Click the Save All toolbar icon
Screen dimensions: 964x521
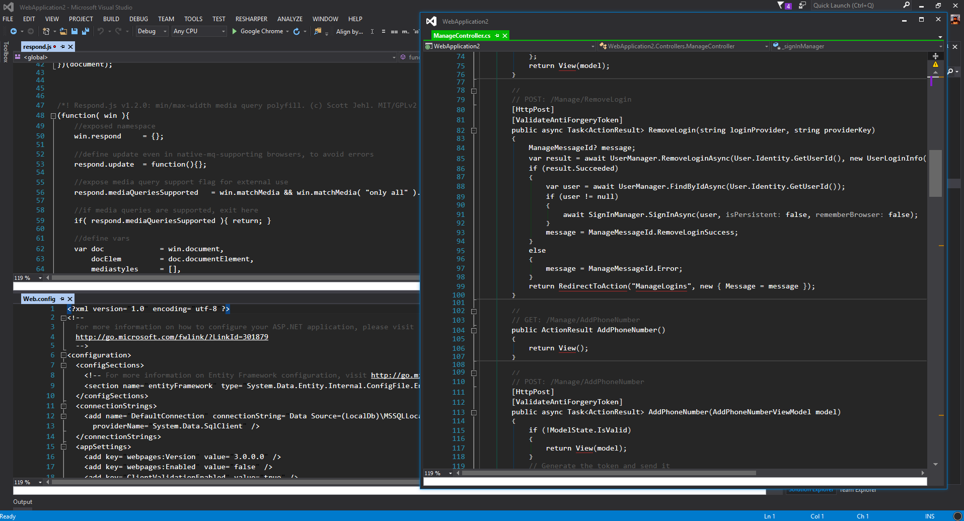85,31
